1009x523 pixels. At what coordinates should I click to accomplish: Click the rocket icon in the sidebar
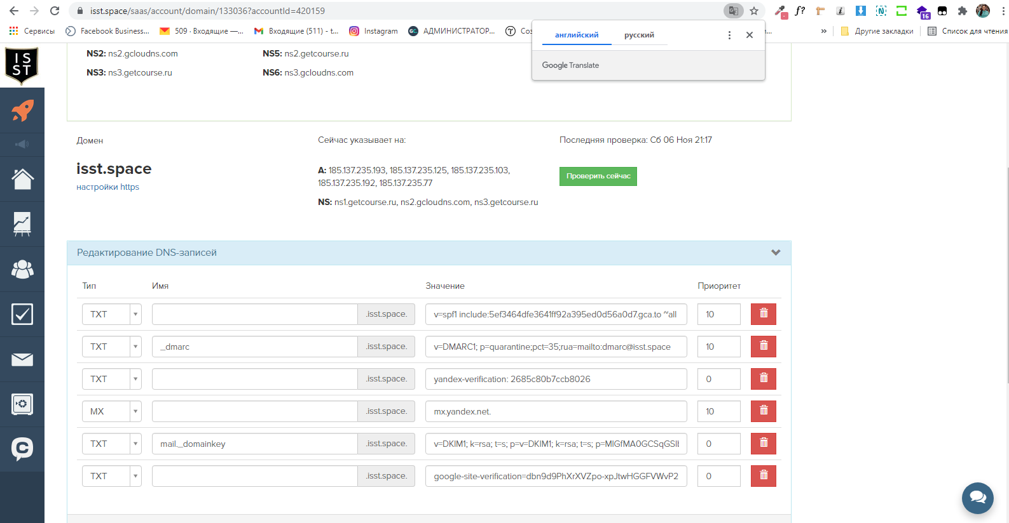22,110
